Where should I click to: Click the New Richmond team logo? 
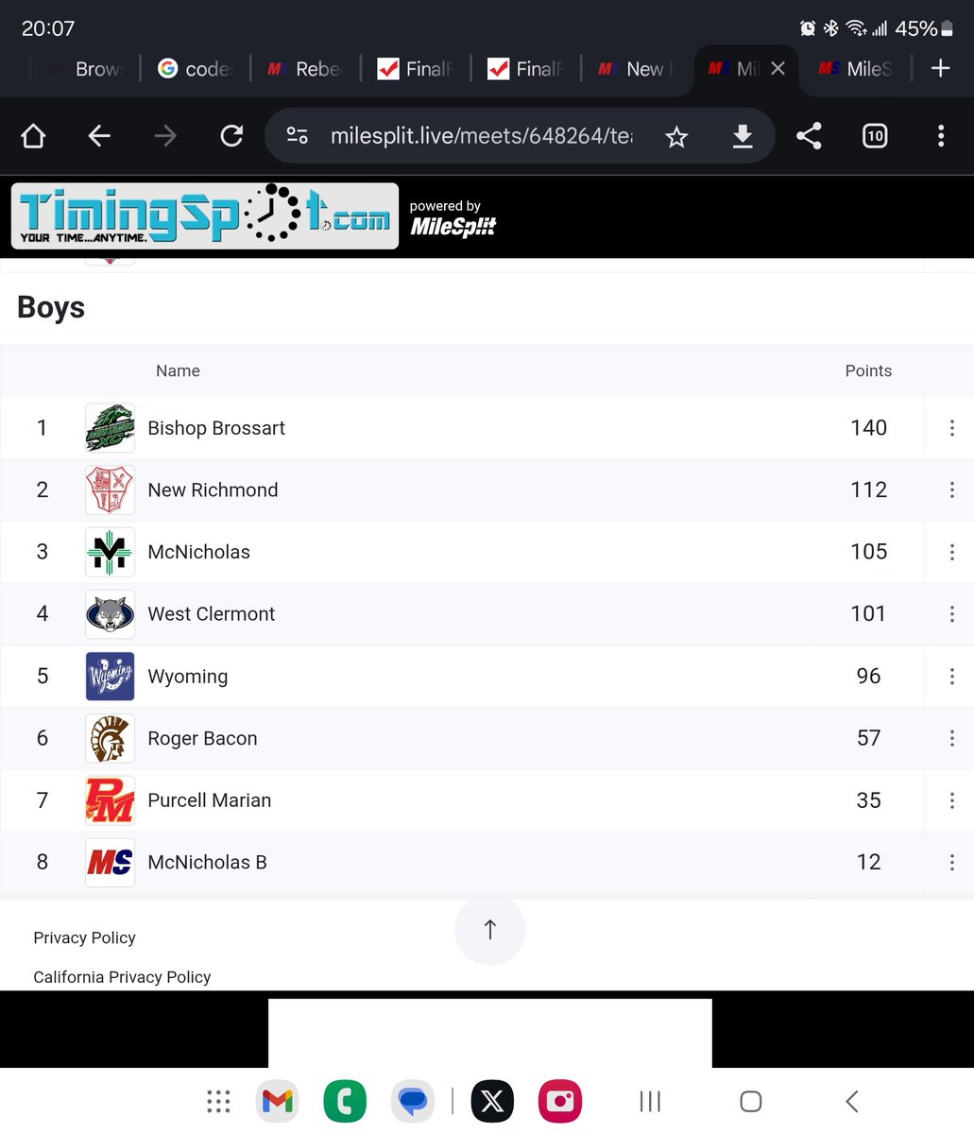(x=110, y=490)
